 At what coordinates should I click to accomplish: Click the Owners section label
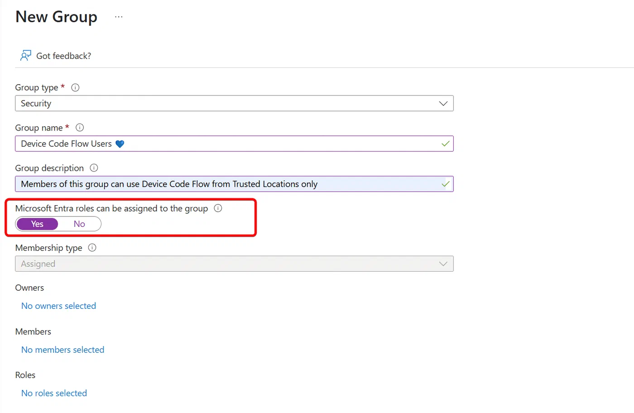point(29,288)
